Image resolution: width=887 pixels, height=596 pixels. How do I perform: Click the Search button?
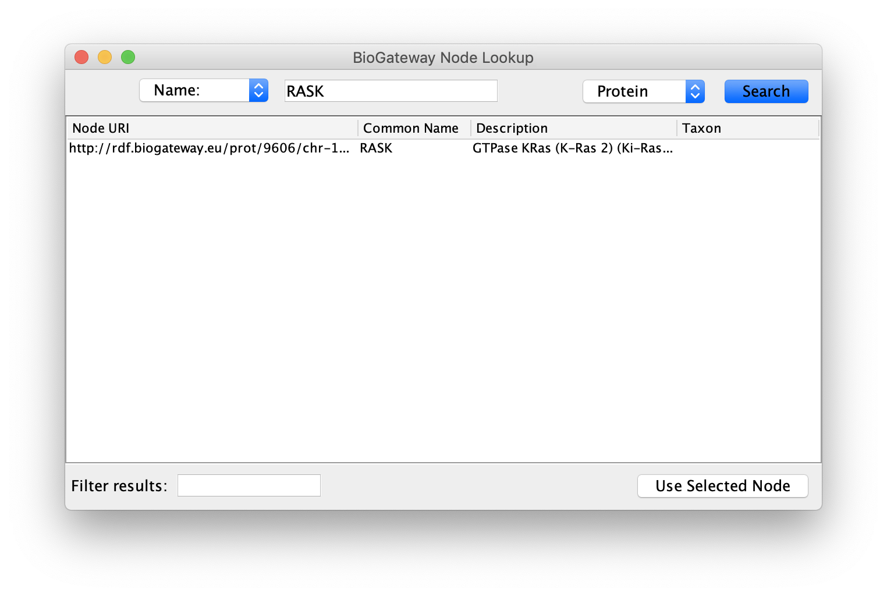click(x=766, y=91)
